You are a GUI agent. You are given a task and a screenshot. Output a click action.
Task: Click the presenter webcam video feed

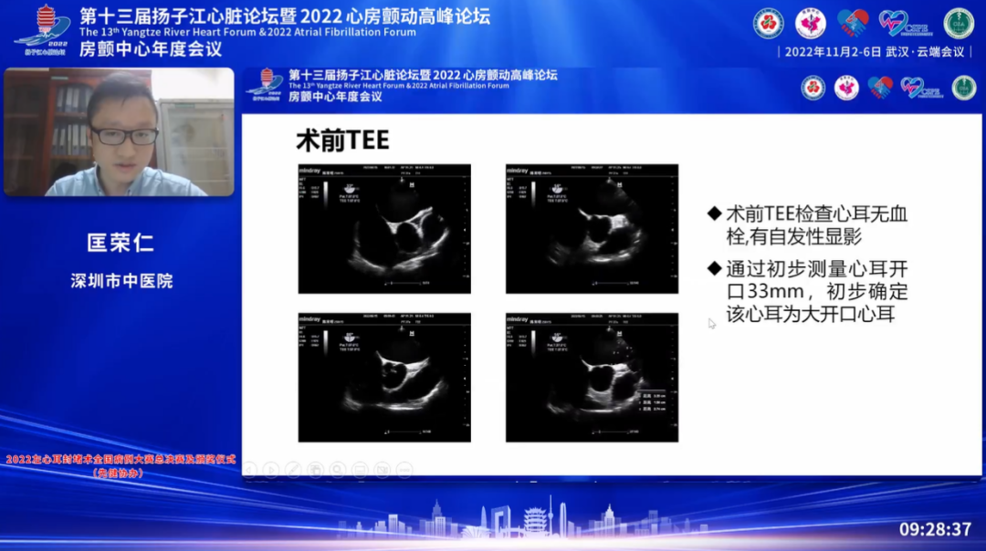119,132
